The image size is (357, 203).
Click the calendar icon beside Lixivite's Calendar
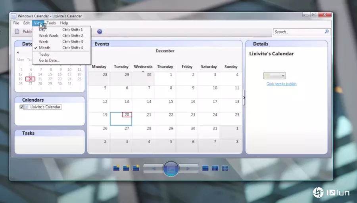[26, 107]
